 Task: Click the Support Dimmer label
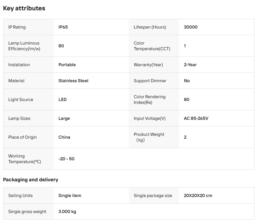pyautogui.click(x=150, y=81)
